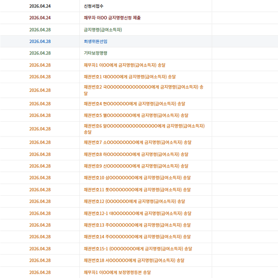The image size is (278, 278).
Task: Click the '채권번호18 서OOO' delivery entry
Action: pyautogui.click(x=134, y=261)
